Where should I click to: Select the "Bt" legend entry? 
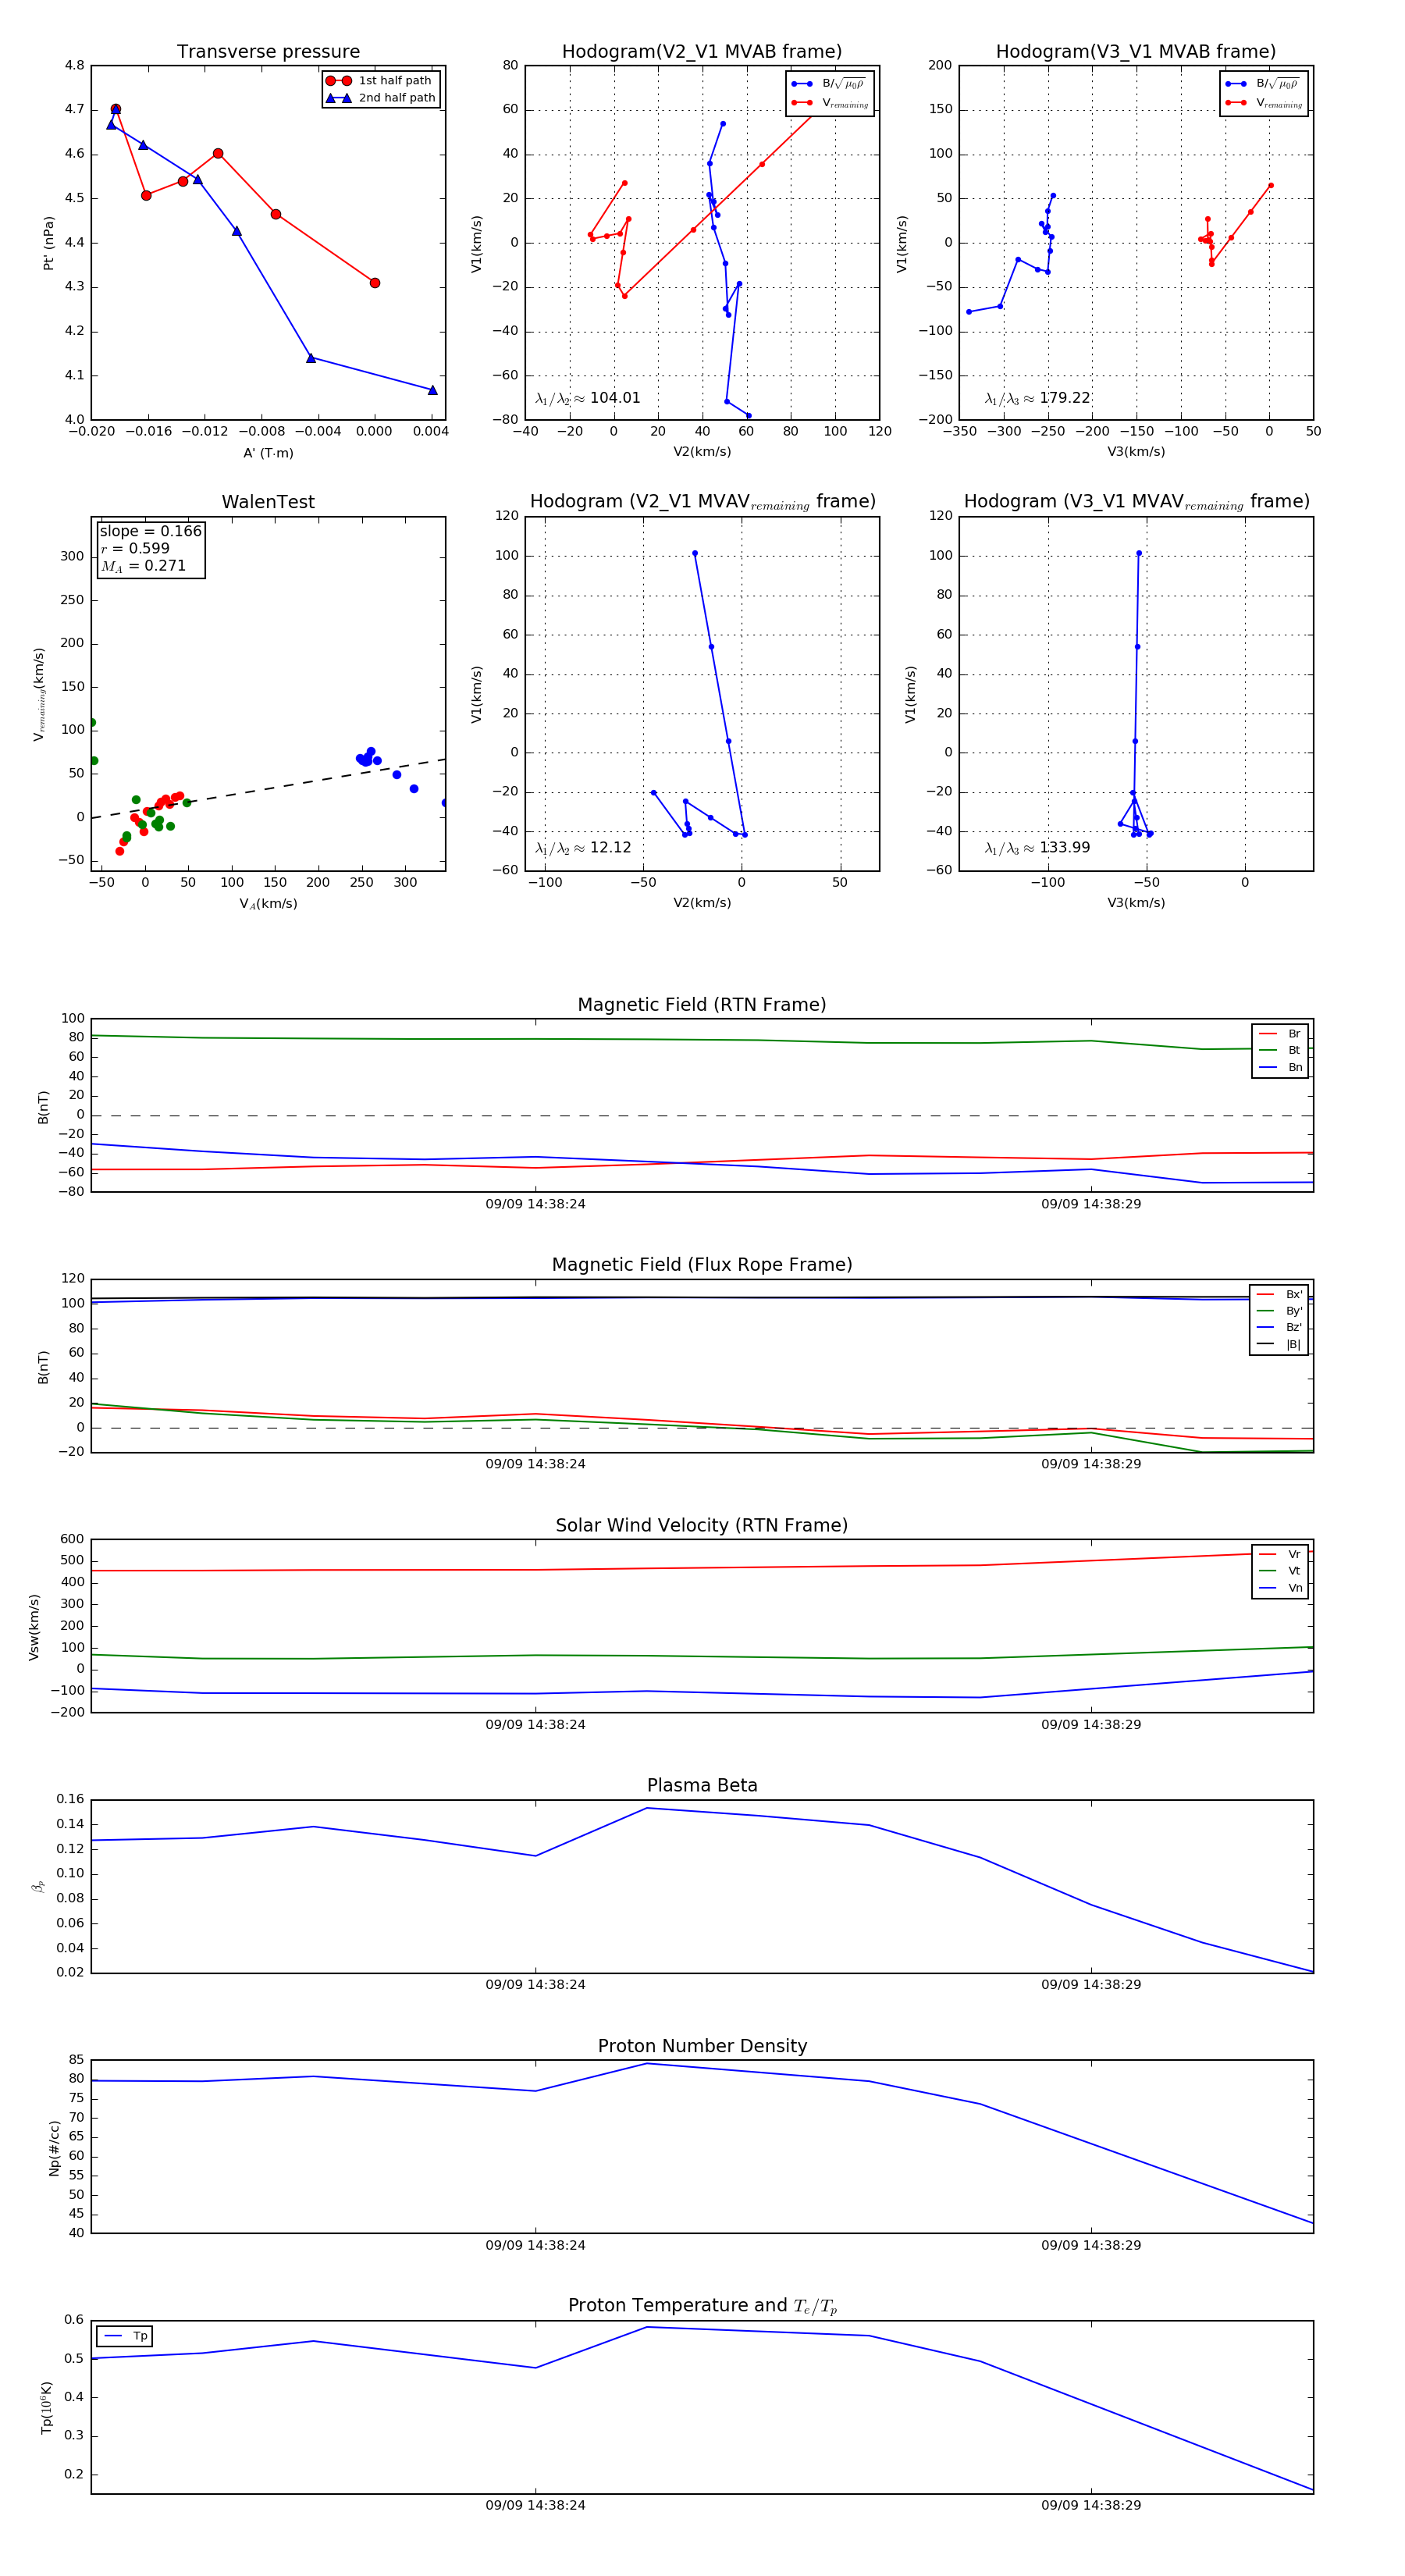[x=1281, y=1050]
